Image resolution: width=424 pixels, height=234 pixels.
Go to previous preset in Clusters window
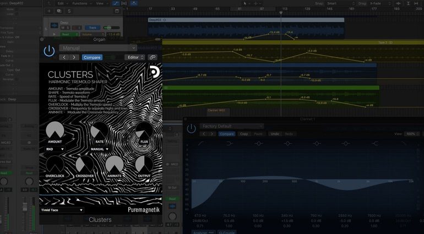coord(64,57)
